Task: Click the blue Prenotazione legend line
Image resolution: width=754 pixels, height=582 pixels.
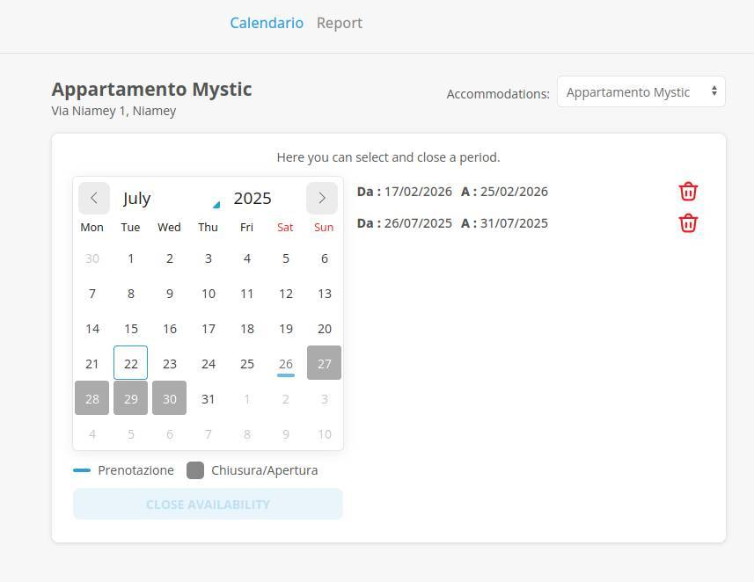Action: pyautogui.click(x=82, y=470)
